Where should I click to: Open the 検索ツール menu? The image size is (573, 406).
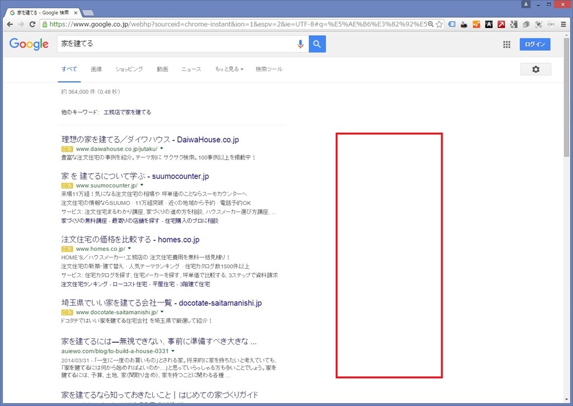[269, 69]
